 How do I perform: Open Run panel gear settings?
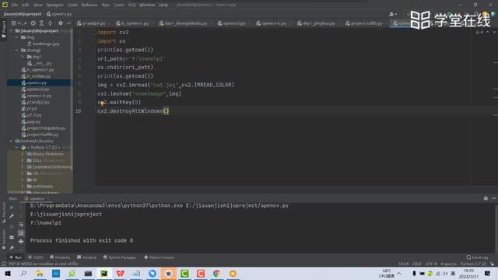point(486,198)
